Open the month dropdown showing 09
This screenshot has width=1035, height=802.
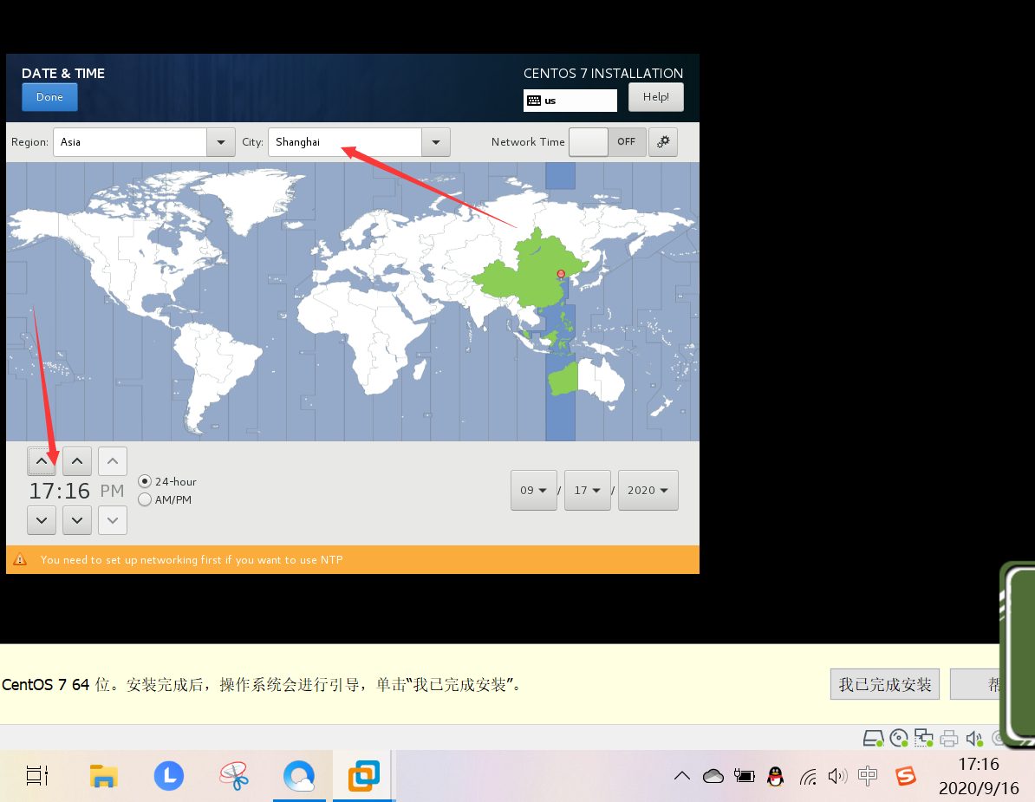pos(534,491)
